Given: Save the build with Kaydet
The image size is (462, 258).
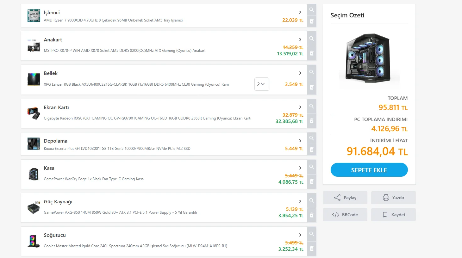Looking at the screenshot, I should pyautogui.click(x=393, y=215).
